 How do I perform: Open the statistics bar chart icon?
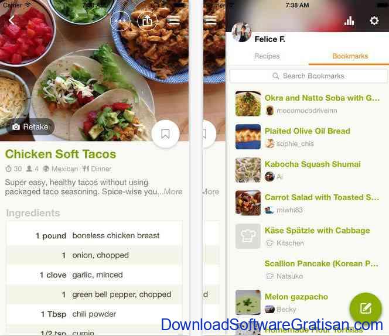(x=349, y=21)
